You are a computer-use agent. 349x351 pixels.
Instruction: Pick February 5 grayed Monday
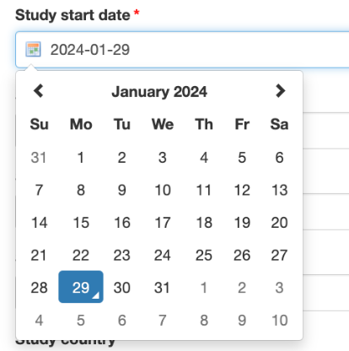[x=81, y=321]
